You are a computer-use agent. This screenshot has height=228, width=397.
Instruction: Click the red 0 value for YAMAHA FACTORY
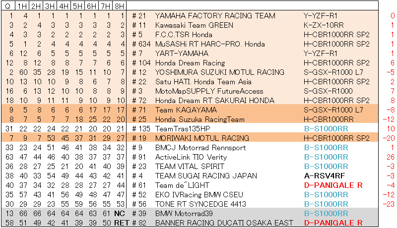tap(393, 16)
